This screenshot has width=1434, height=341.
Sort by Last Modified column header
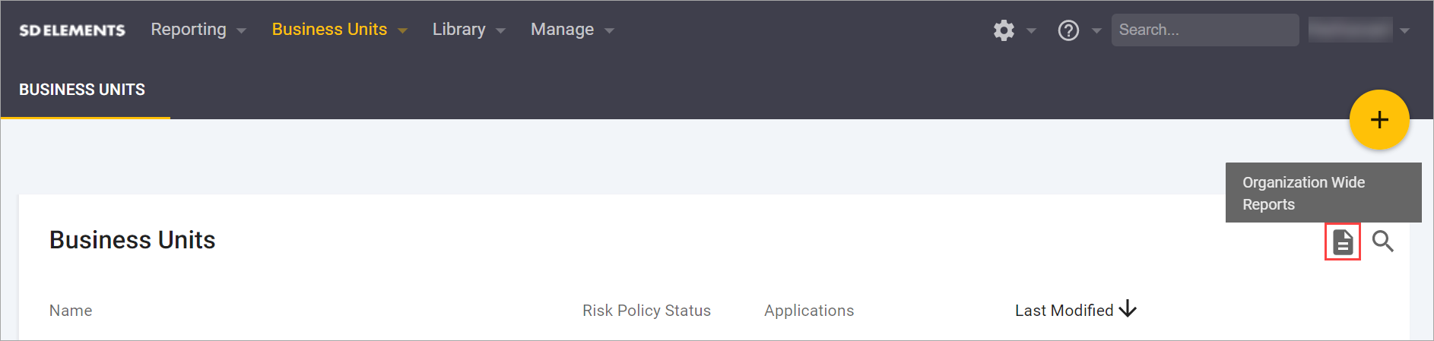pos(1064,311)
